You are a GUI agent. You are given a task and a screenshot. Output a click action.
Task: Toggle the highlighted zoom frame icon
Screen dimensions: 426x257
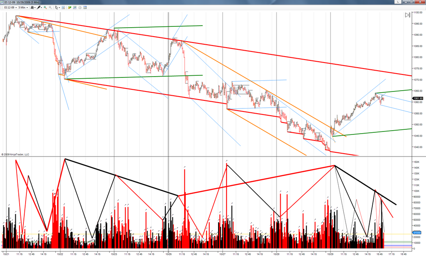63,8
